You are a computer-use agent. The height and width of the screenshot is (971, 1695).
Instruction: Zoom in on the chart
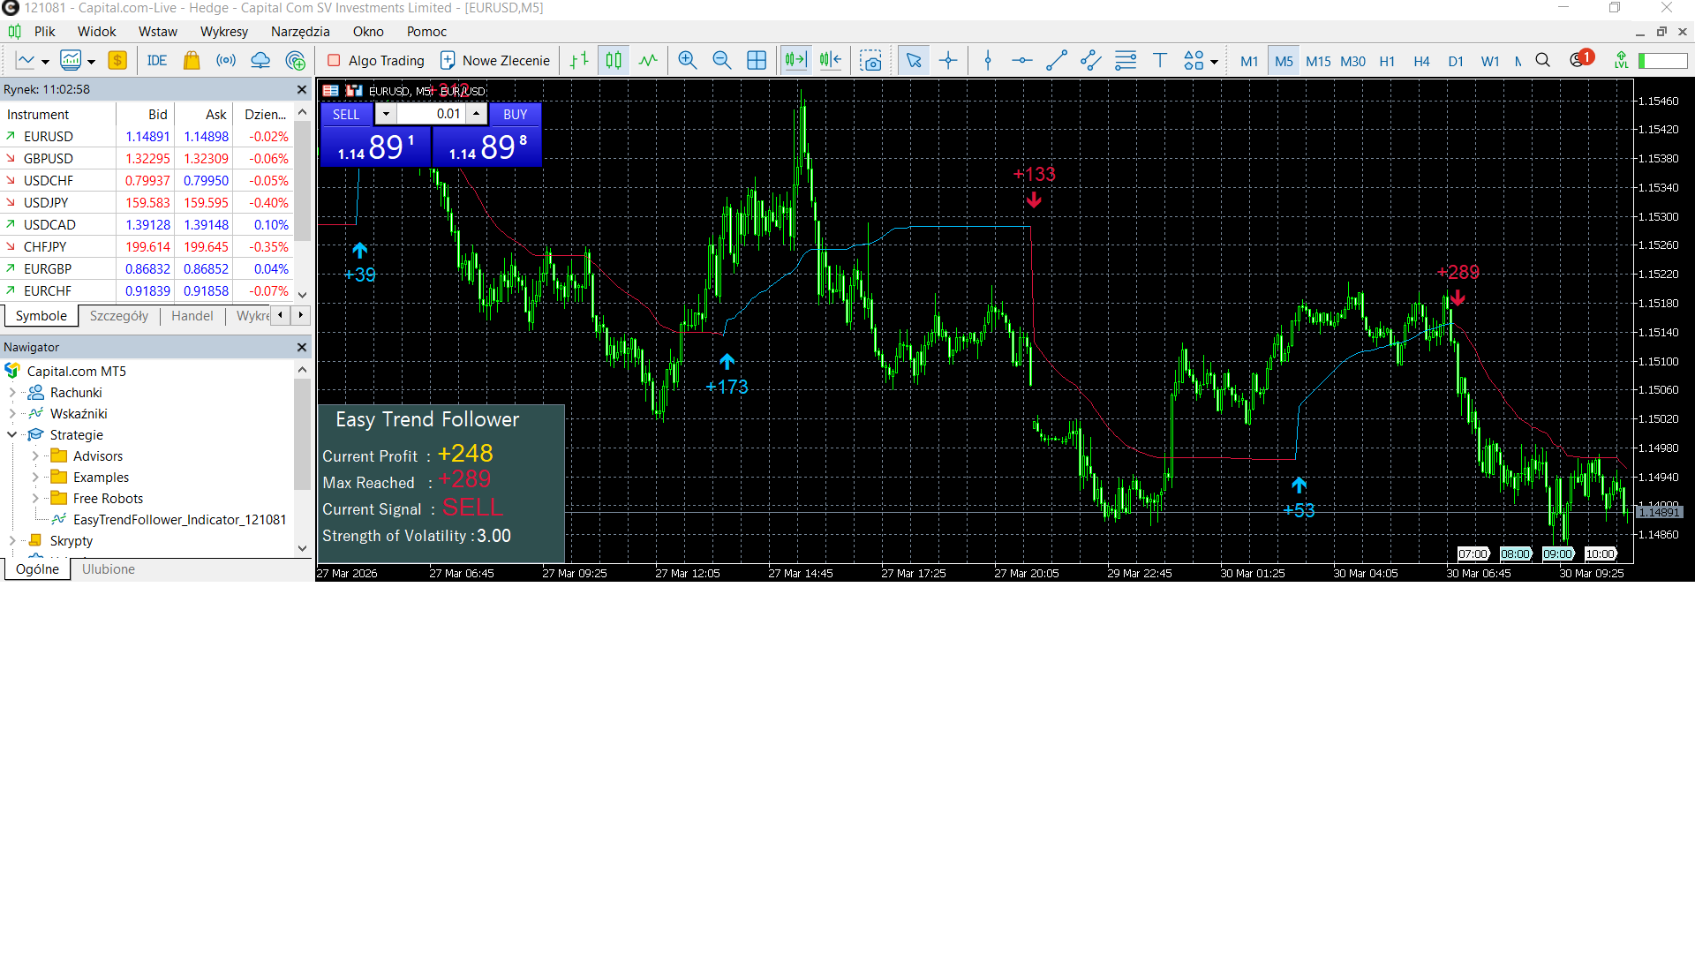tap(687, 61)
